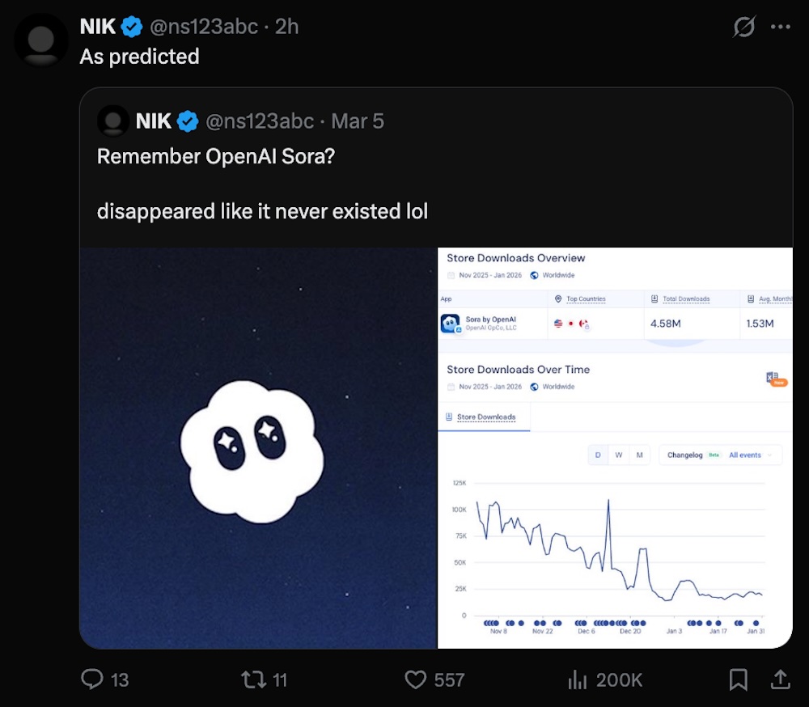The width and height of the screenshot is (809, 707).
Task: Like the tweet with heart icon
Action: point(416,679)
